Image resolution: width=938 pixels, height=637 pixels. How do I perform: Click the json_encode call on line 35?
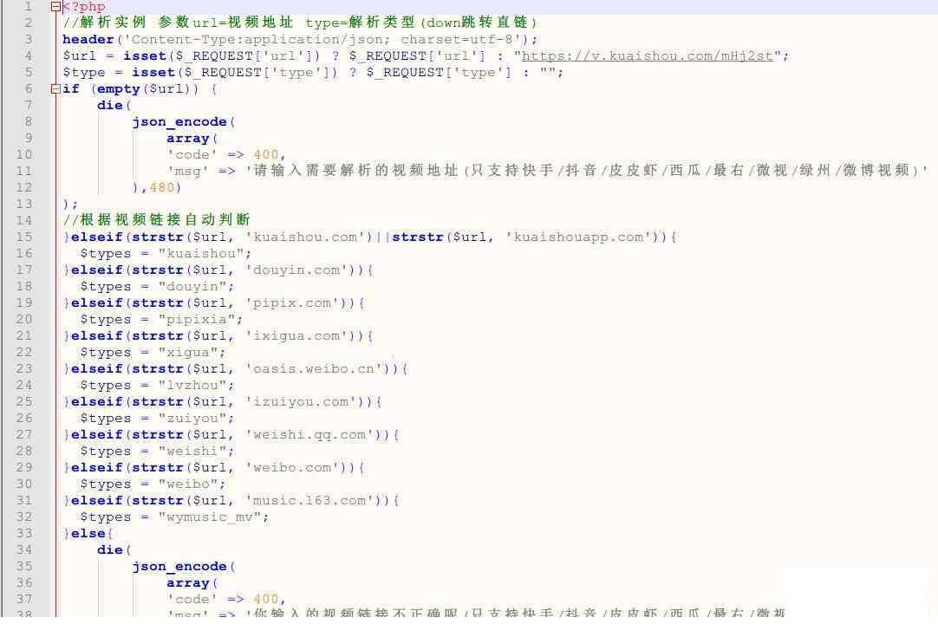pos(179,566)
